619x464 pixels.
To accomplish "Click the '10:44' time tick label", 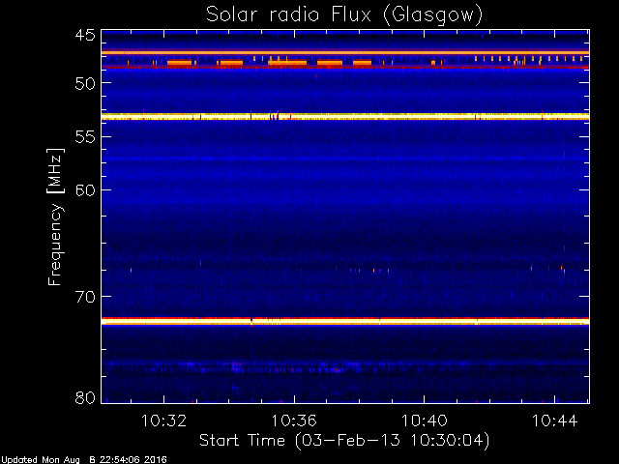I will click(554, 420).
